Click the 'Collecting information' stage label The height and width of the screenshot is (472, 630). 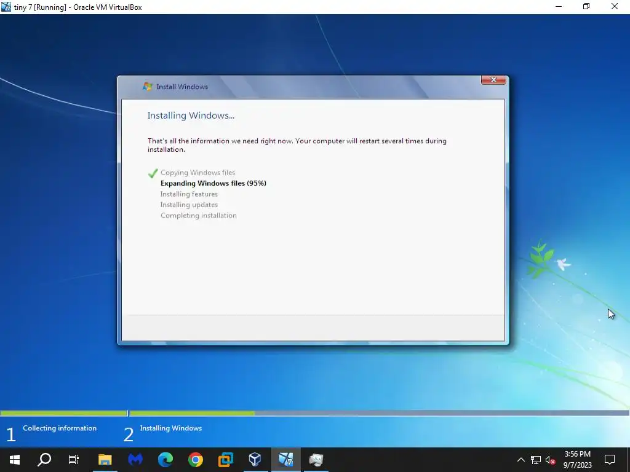[x=60, y=428]
